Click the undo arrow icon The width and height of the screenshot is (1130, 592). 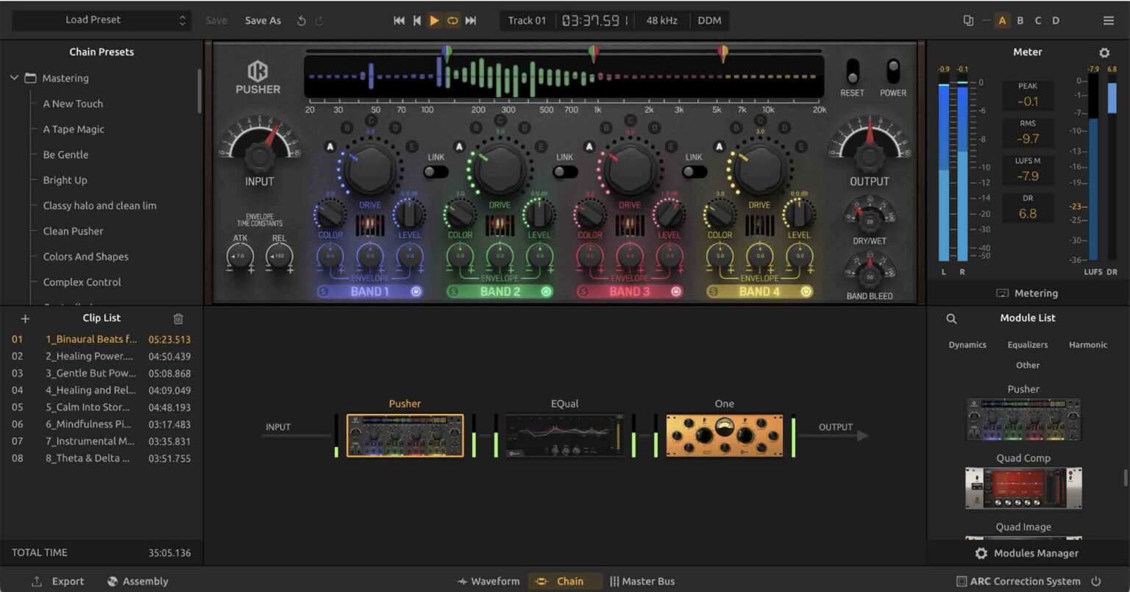(x=301, y=21)
